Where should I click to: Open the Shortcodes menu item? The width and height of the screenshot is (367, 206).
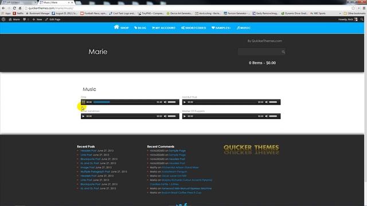coord(193,28)
